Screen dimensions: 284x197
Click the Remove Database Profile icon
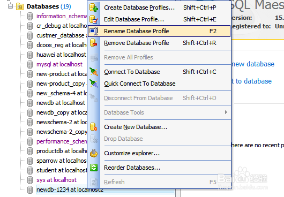pos(94,43)
